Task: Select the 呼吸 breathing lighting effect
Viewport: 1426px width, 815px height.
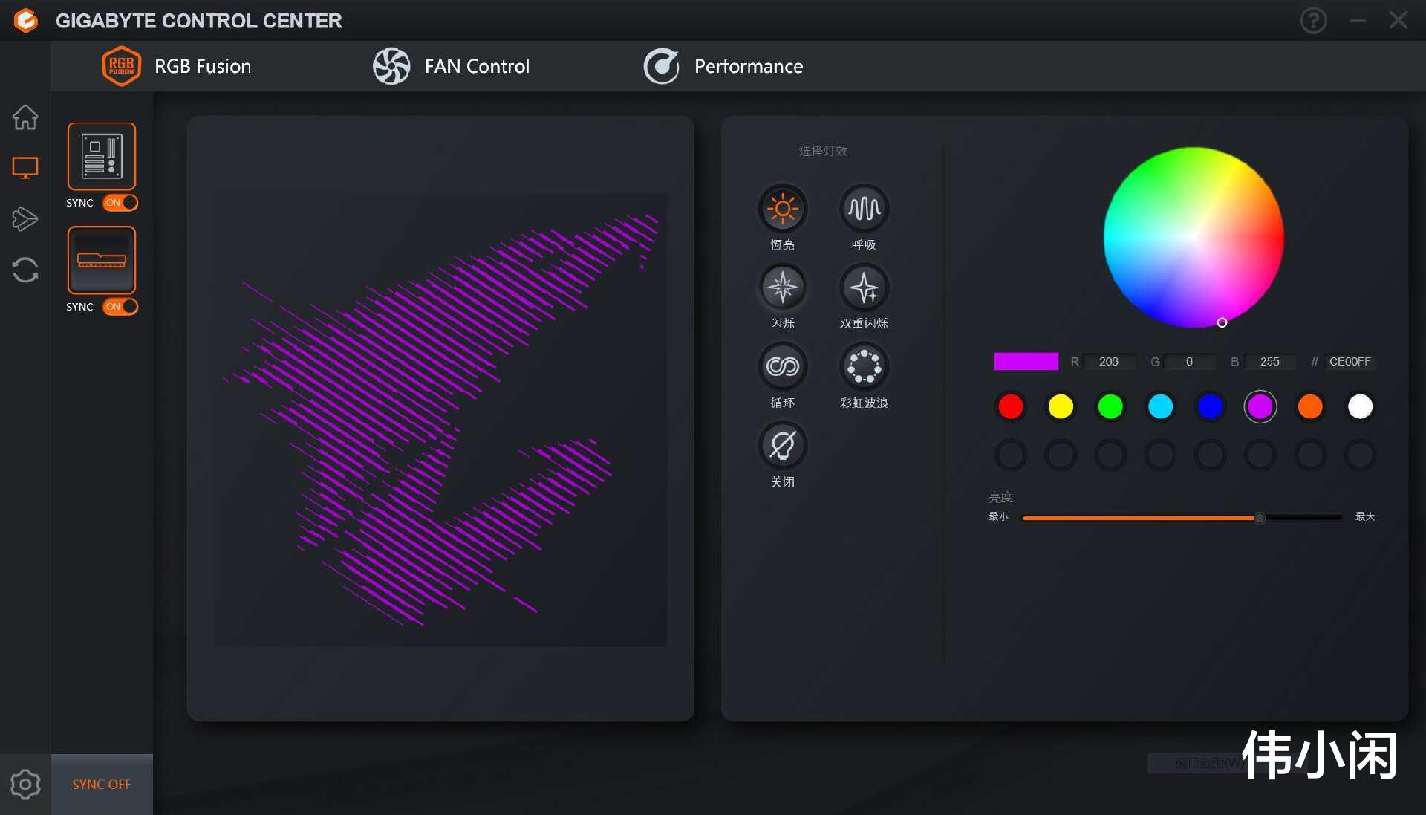Action: [864, 209]
